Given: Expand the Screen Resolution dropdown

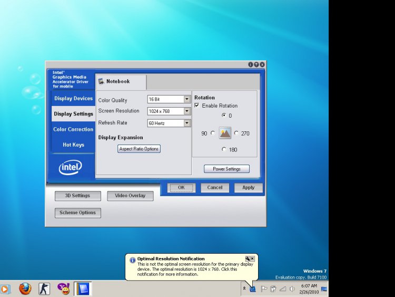Looking at the screenshot, I should click(186, 111).
